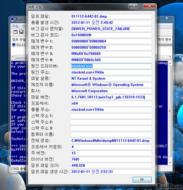The image size is (183, 190).
Task: Click up arrow of lower pane vertical scrollbar
Action: (170, 63)
